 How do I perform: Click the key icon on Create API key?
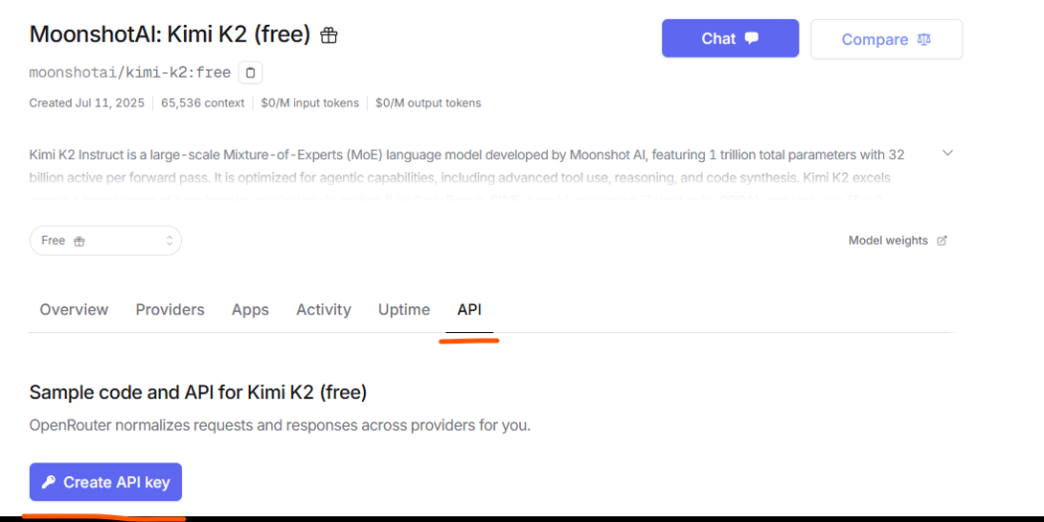click(49, 482)
